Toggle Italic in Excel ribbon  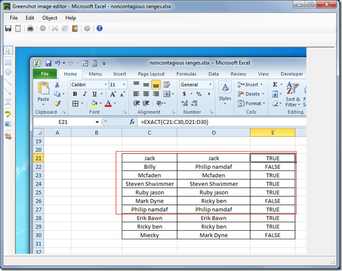(x=84, y=94)
